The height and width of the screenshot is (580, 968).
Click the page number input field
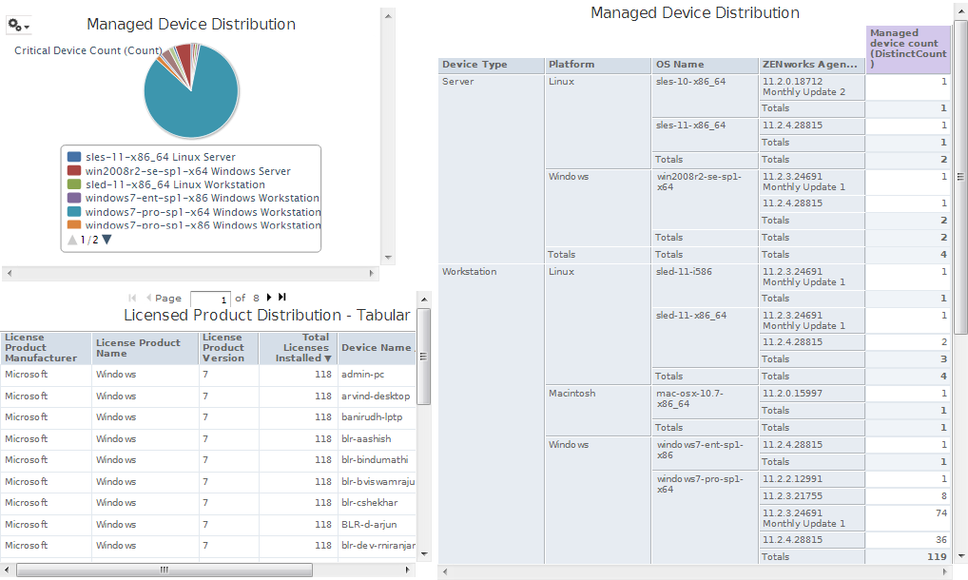pos(210,299)
